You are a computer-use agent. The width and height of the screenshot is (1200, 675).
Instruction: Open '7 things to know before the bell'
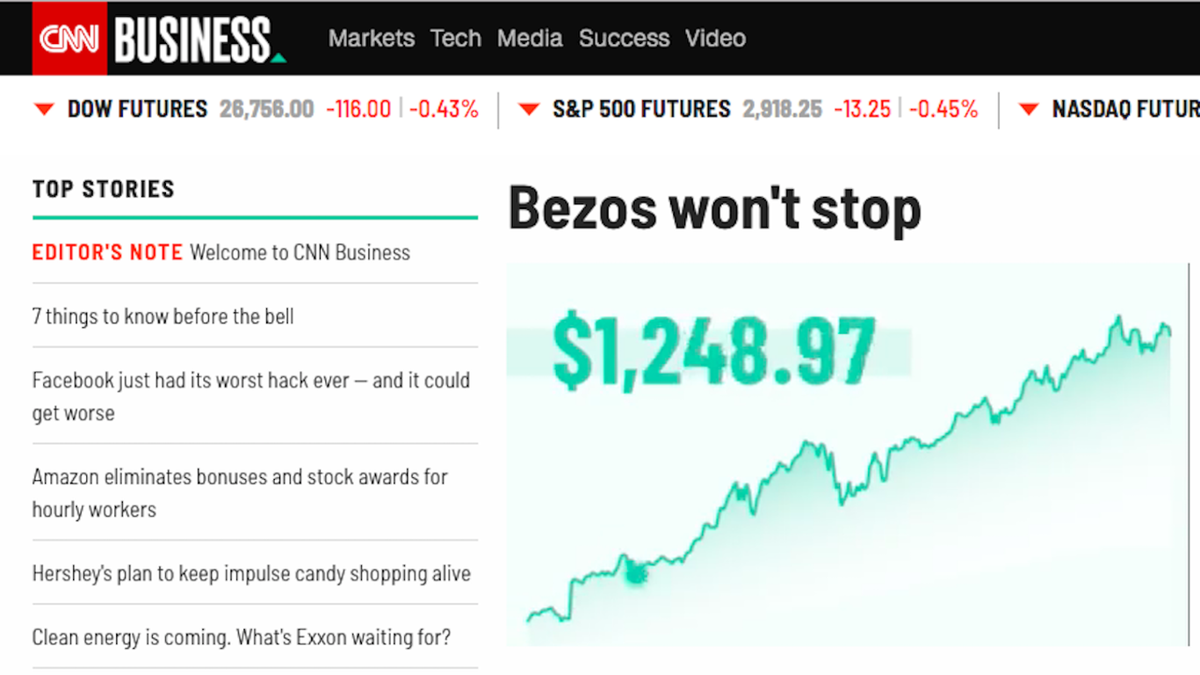pyautogui.click(x=163, y=316)
